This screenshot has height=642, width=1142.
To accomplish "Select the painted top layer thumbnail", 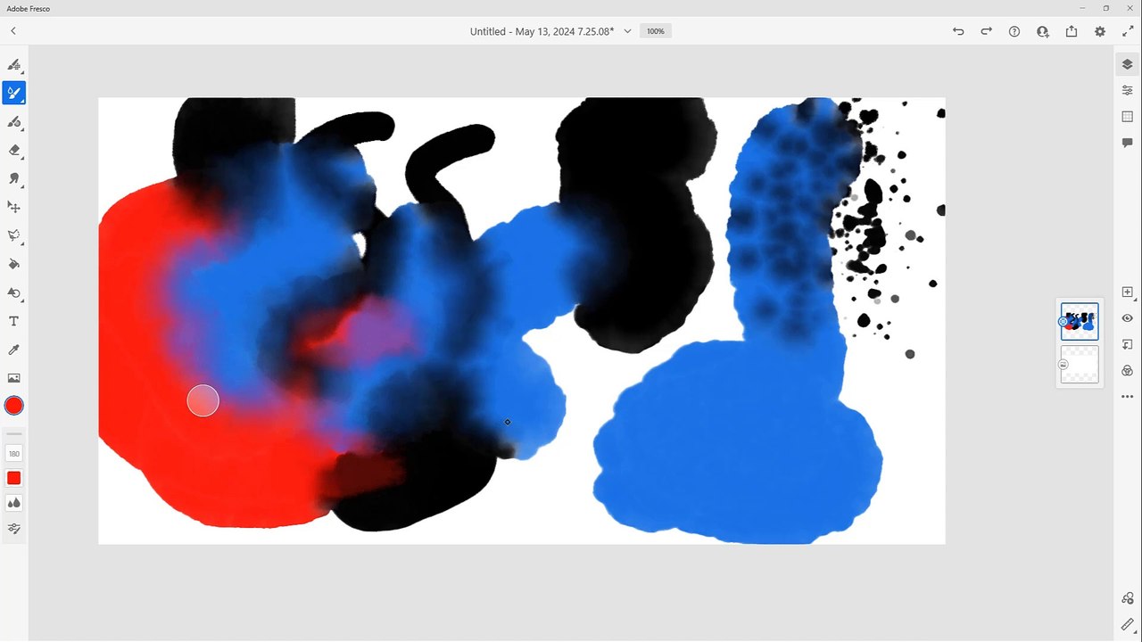I will point(1080,322).
